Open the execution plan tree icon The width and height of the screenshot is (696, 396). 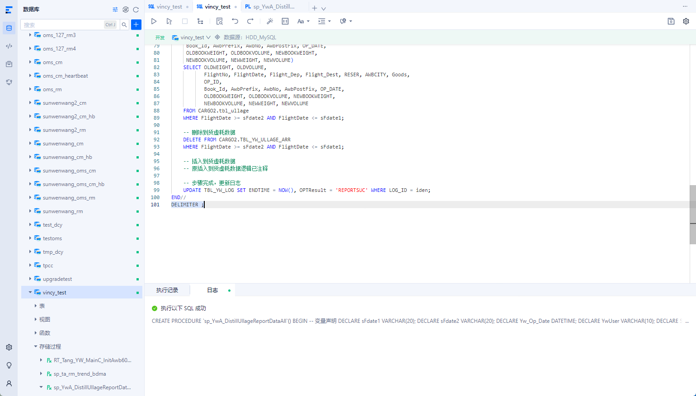click(x=200, y=21)
